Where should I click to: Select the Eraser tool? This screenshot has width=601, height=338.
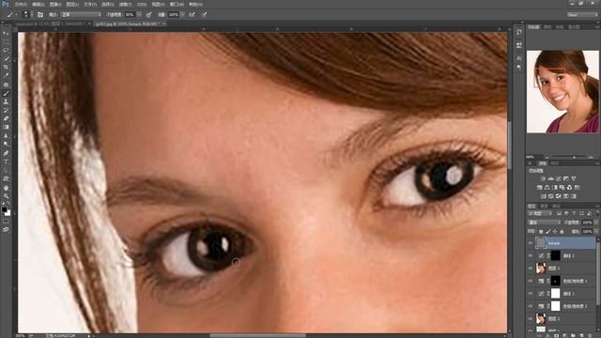pos(6,118)
